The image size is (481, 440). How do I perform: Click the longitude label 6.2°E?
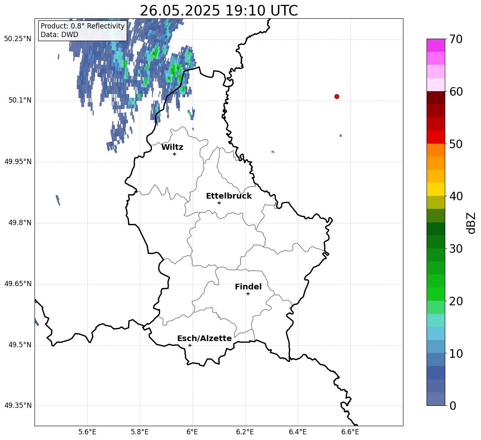245,432
